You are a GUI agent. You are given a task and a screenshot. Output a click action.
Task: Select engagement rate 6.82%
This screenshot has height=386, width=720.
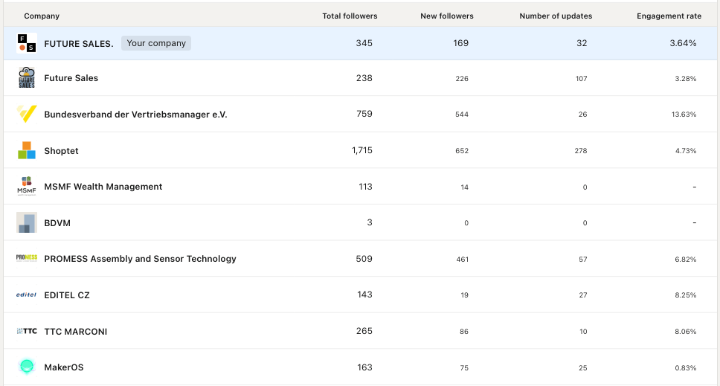[x=686, y=260]
